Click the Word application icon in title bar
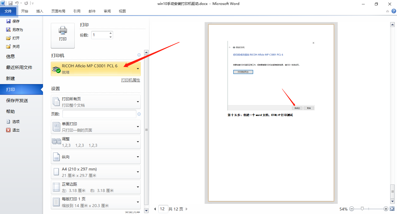 (x=3, y=3)
